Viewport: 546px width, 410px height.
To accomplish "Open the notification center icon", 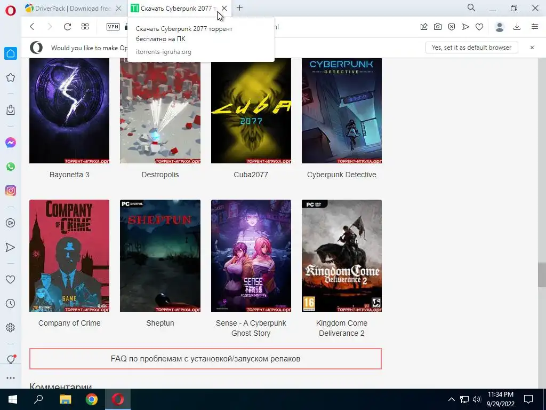I will 528,399.
